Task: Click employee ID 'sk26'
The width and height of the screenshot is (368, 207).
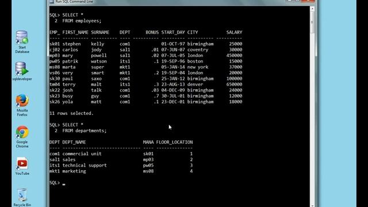Action: point(55,102)
